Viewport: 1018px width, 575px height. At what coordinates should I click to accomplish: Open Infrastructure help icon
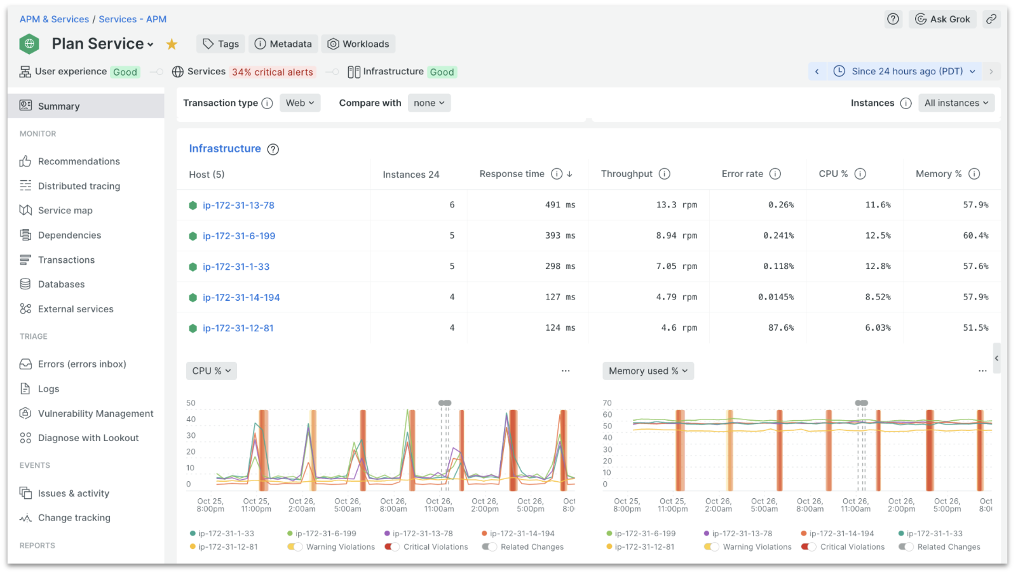(x=273, y=149)
